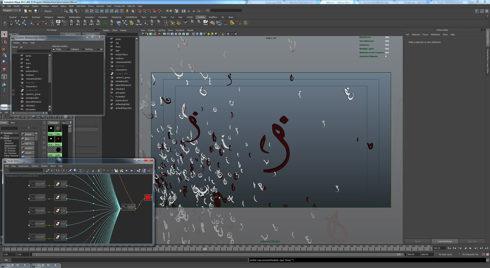
Task: Switch to the nCloth shelf tab
Action: pos(190,17)
